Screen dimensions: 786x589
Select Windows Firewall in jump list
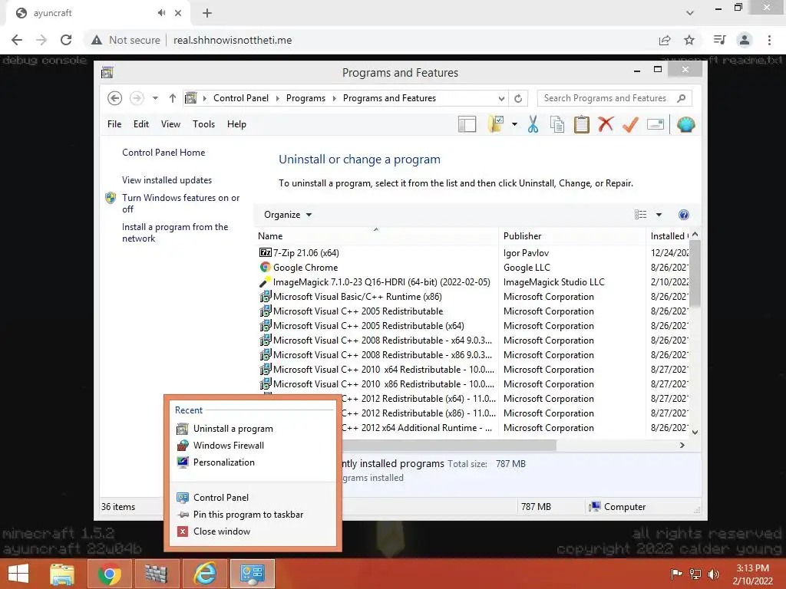[x=253, y=446]
